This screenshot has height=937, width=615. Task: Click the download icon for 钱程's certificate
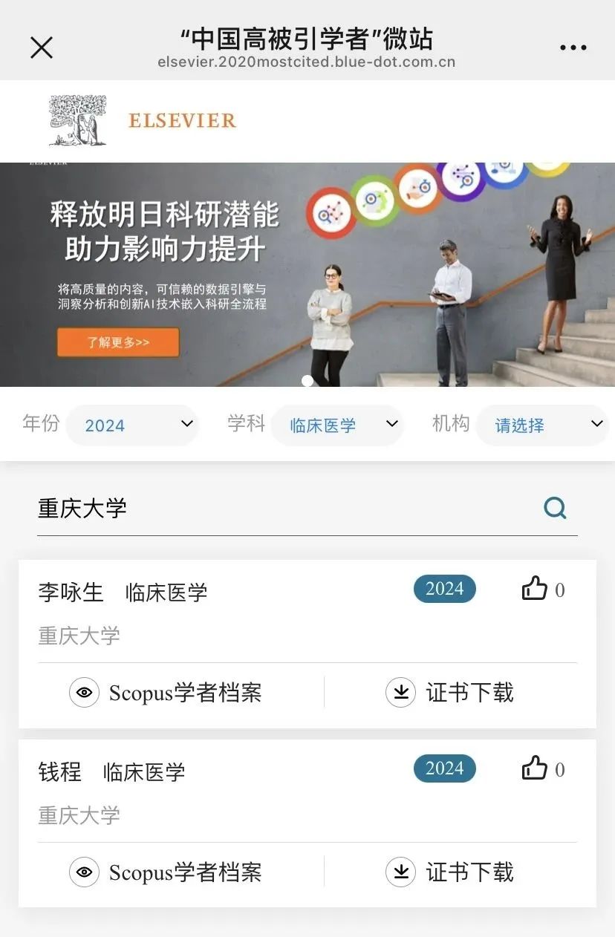point(401,872)
